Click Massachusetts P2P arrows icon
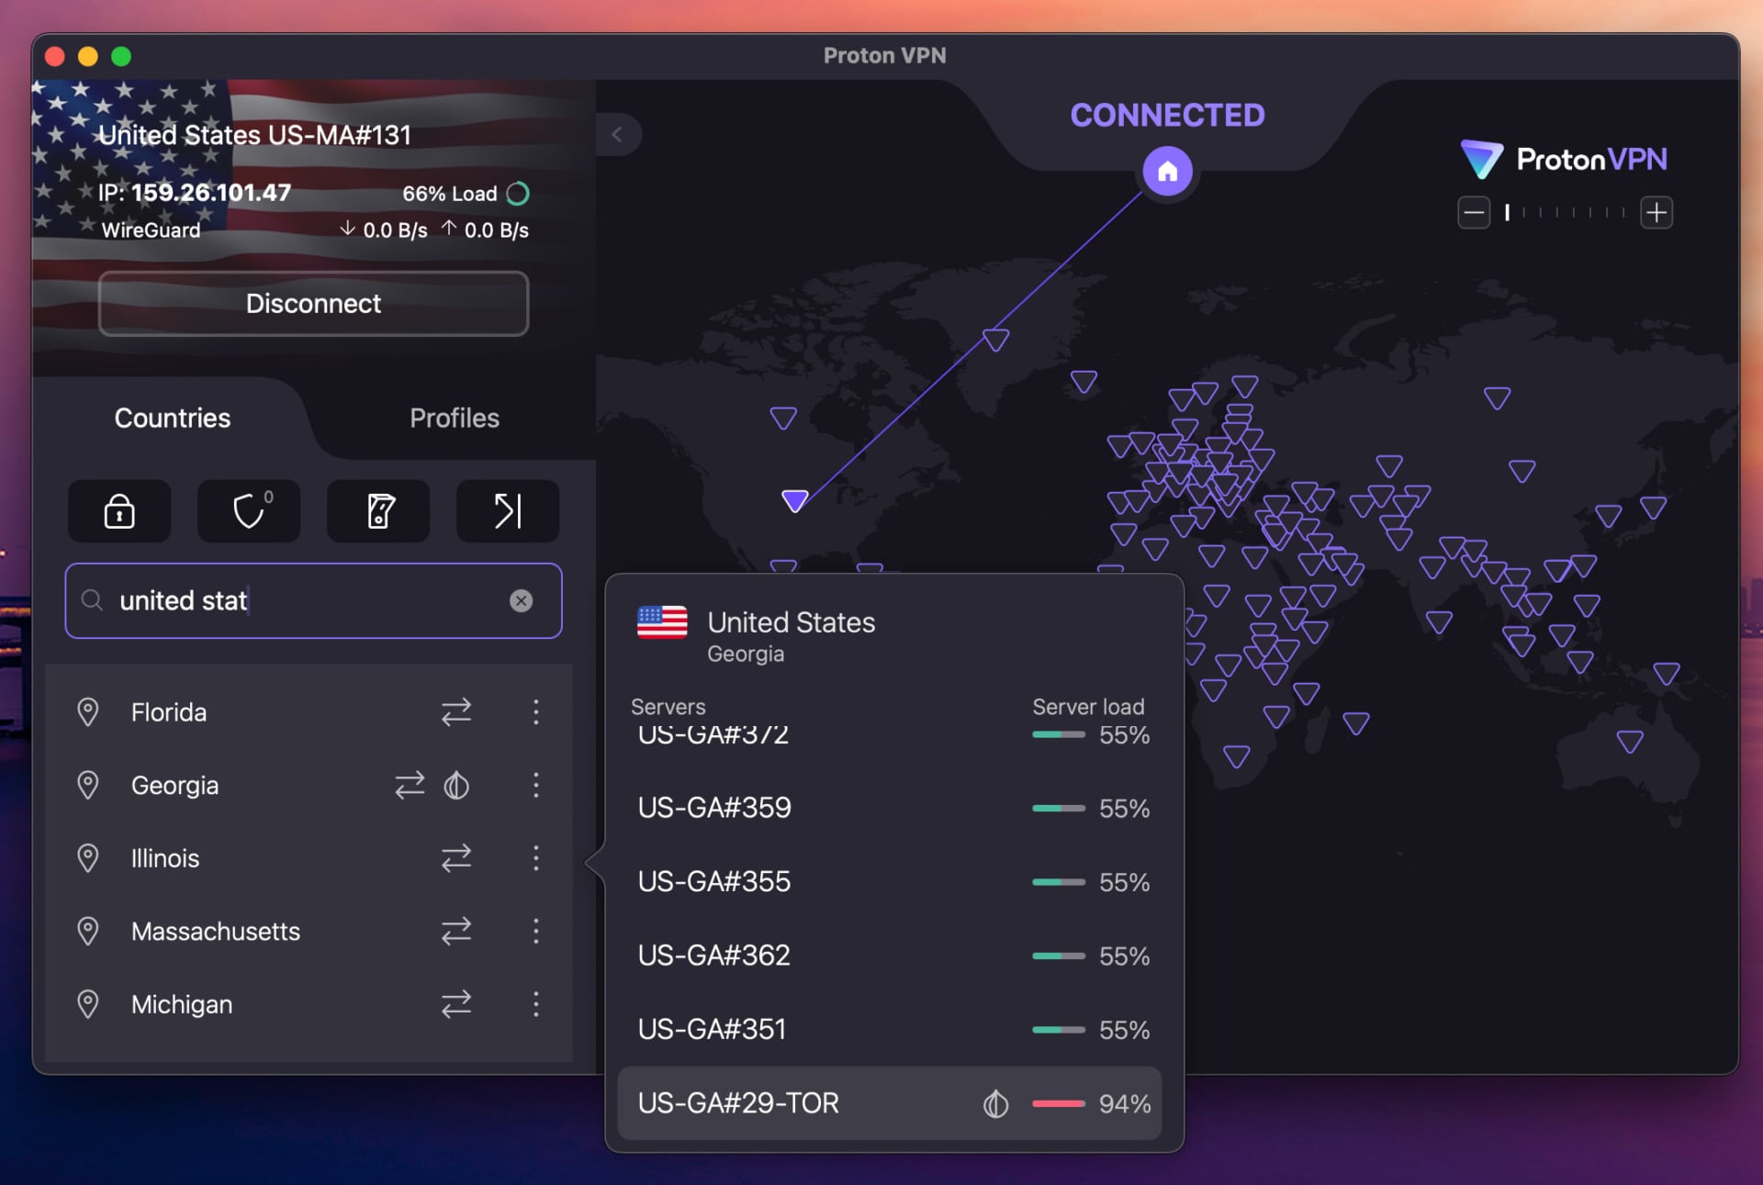The width and height of the screenshot is (1763, 1185). tap(456, 931)
